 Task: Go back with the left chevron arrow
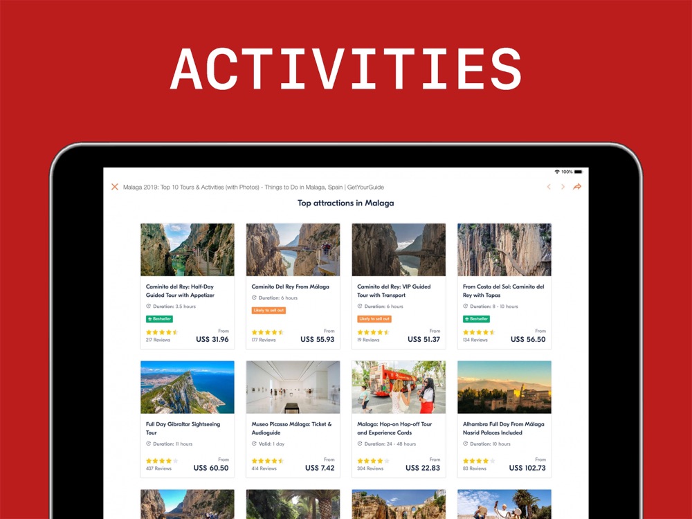(549, 187)
